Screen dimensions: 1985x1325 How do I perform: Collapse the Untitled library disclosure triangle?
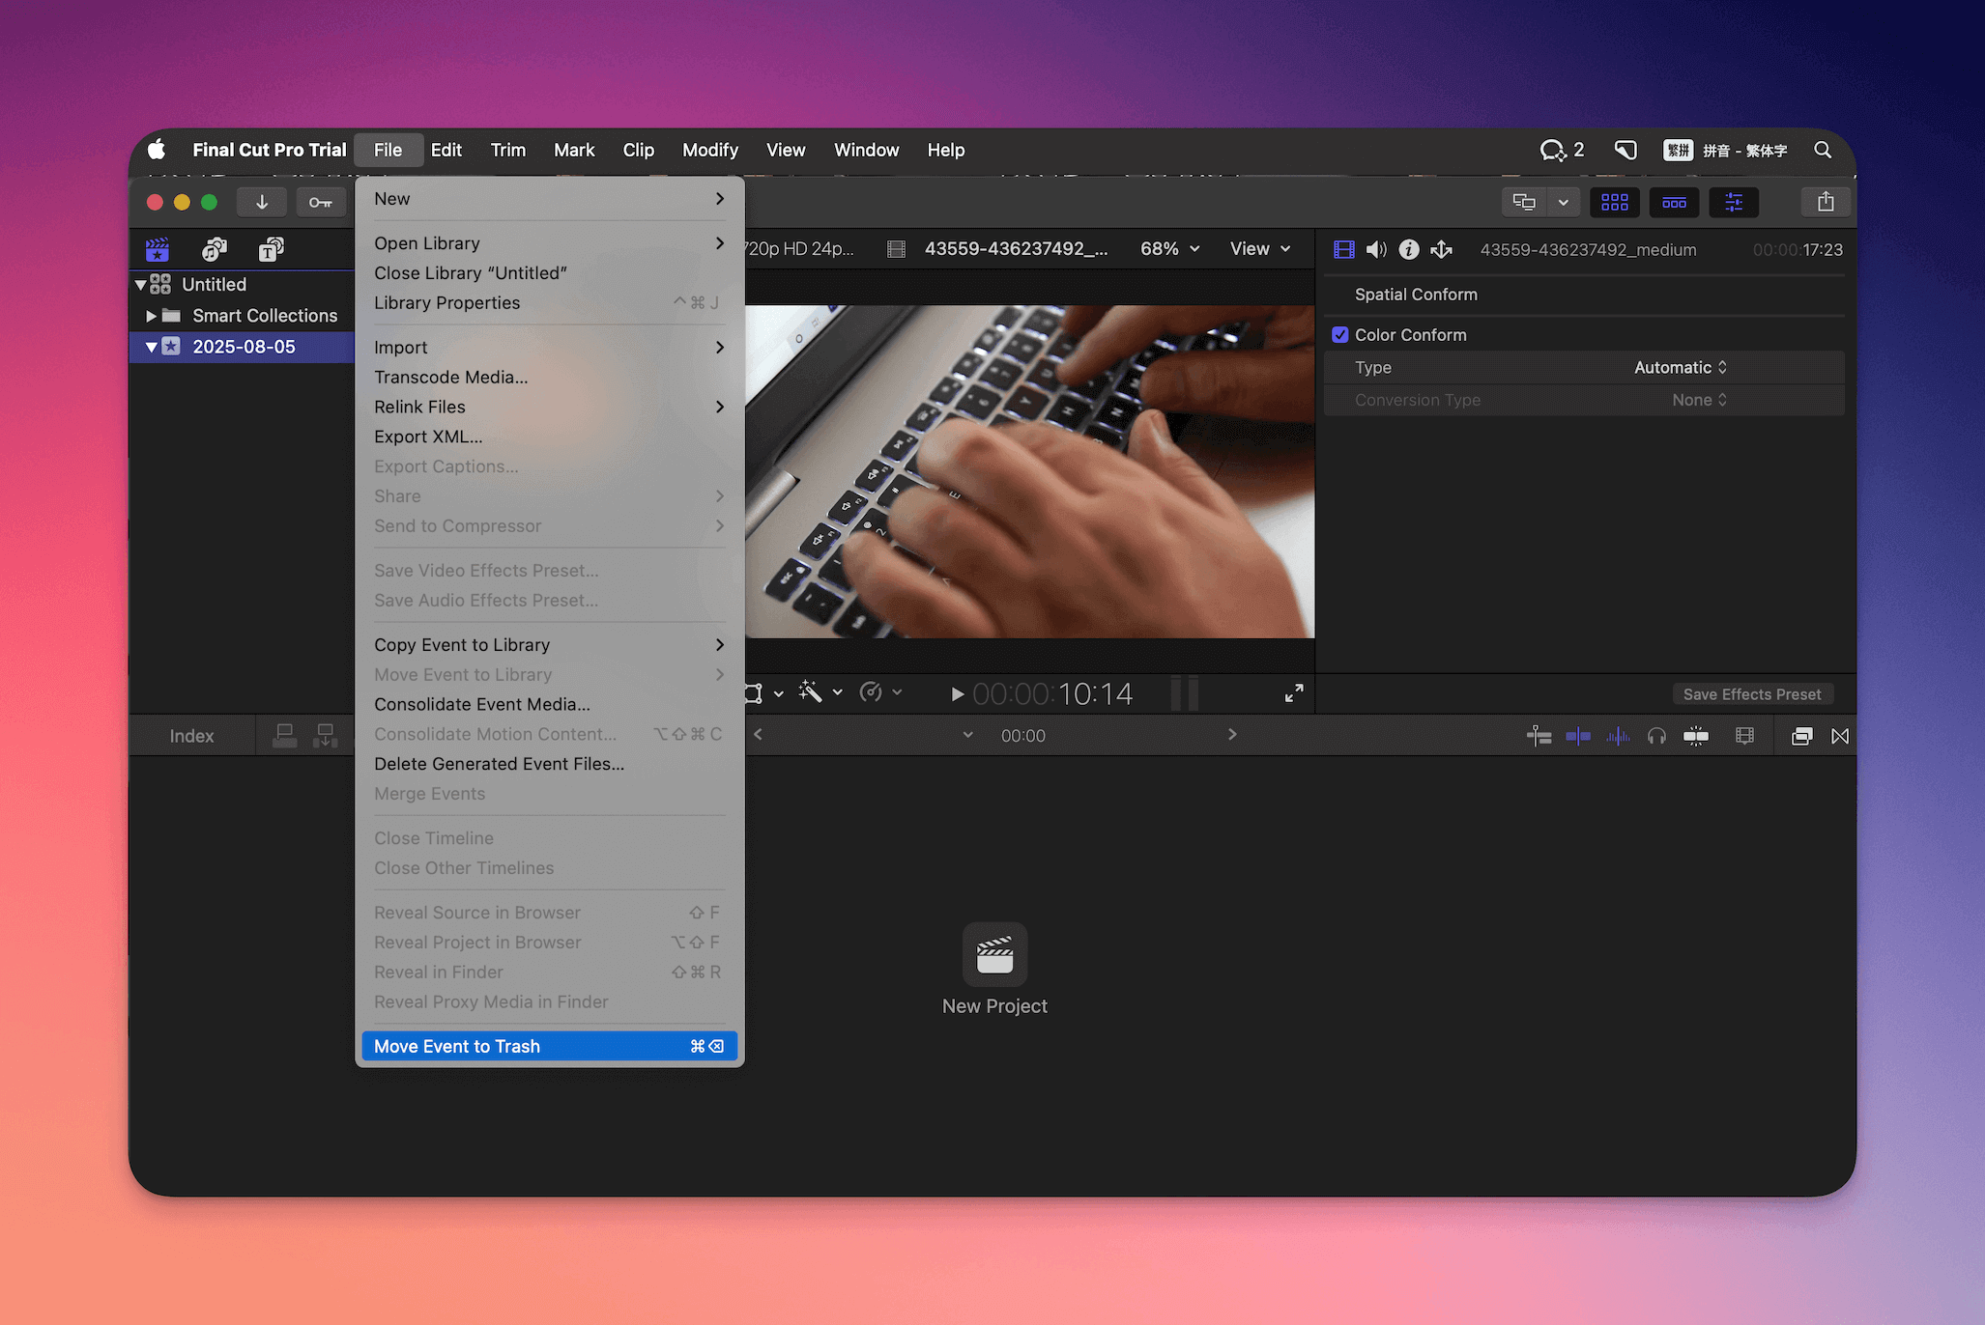coord(140,285)
